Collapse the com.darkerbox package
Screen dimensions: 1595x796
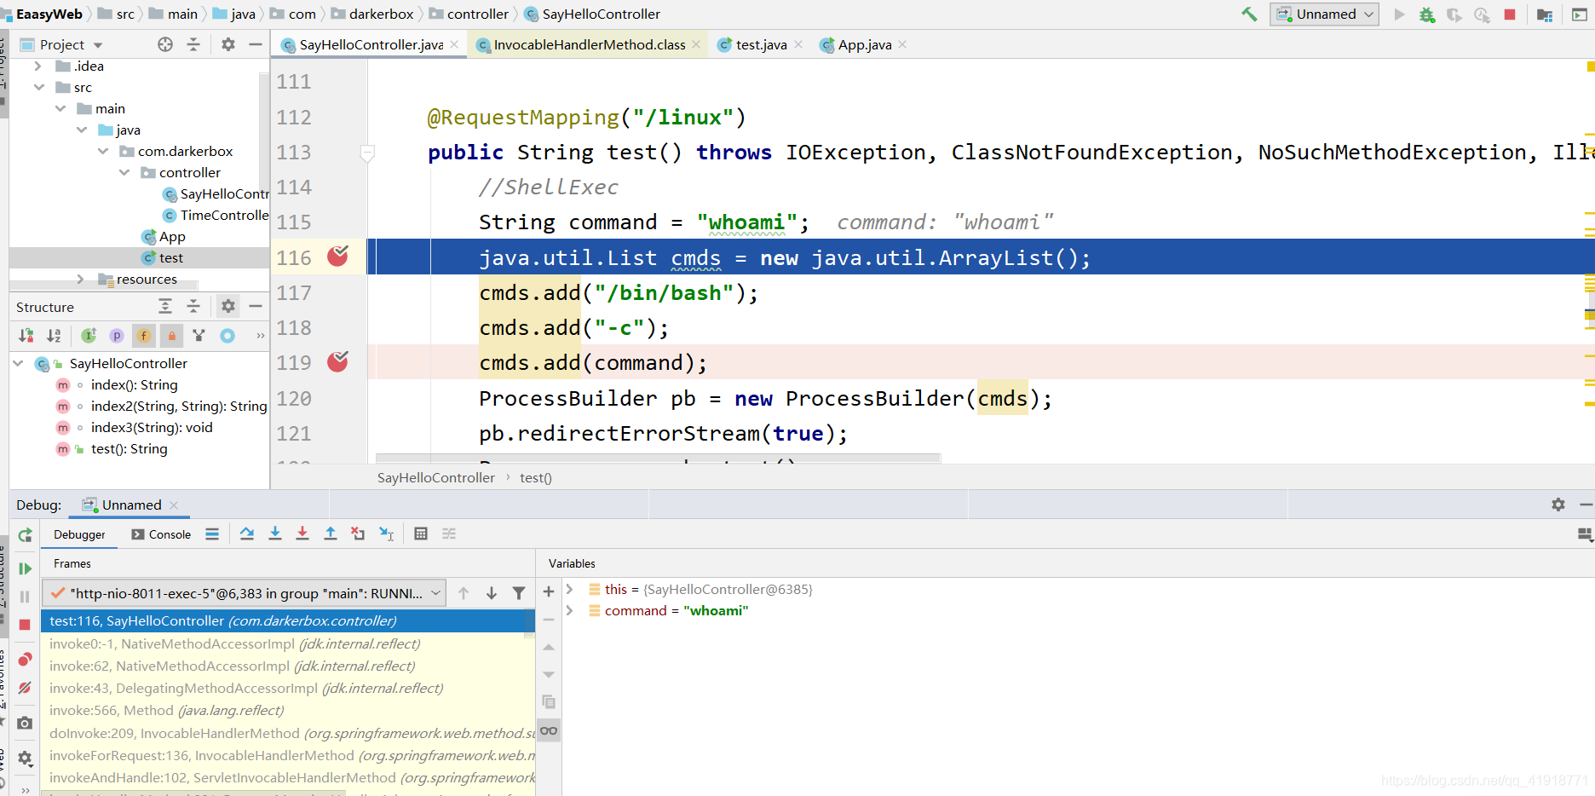point(103,151)
